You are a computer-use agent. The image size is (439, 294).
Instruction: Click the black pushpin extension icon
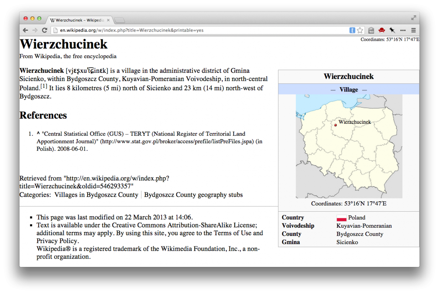point(392,30)
